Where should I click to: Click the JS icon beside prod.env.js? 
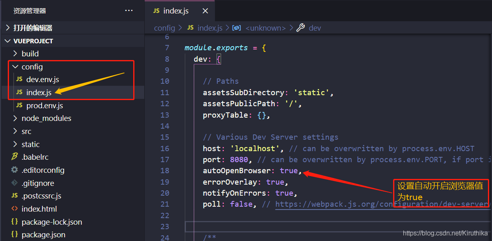[x=19, y=105]
